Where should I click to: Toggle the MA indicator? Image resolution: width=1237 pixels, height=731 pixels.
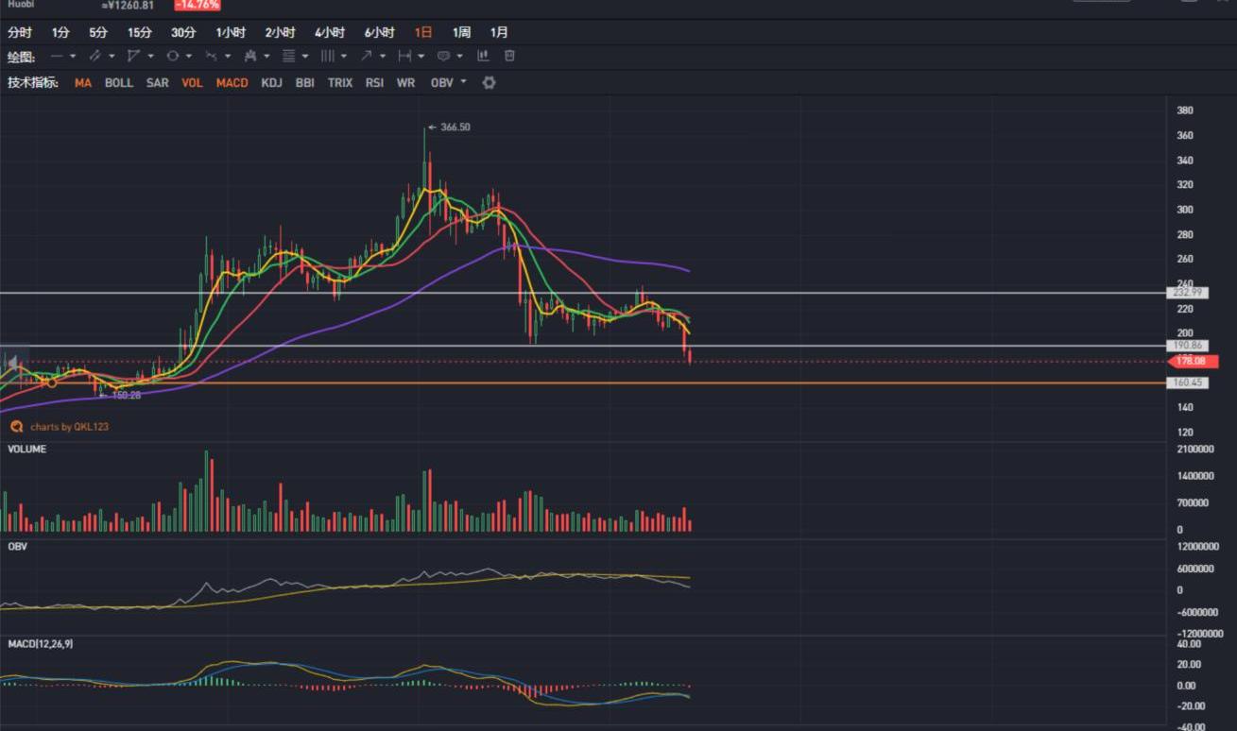pyautogui.click(x=83, y=83)
